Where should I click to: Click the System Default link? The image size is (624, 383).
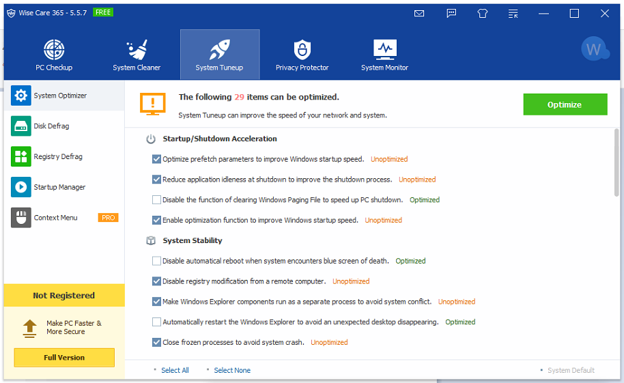pos(571,370)
